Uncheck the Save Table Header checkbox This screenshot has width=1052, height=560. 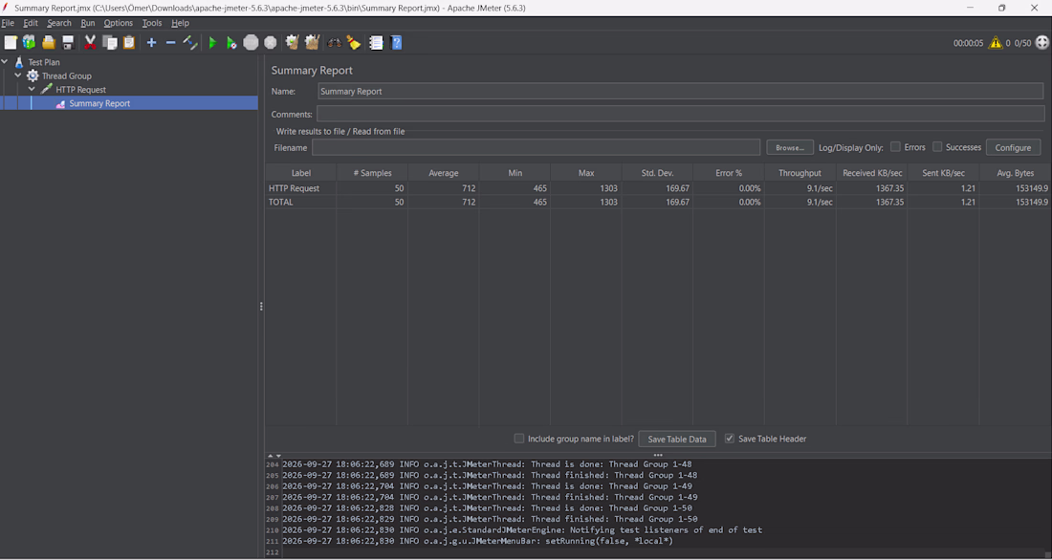click(x=730, y=439)
